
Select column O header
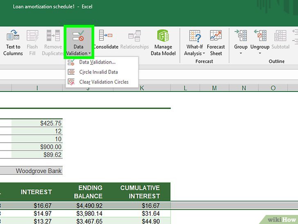(x=273, y=88)
